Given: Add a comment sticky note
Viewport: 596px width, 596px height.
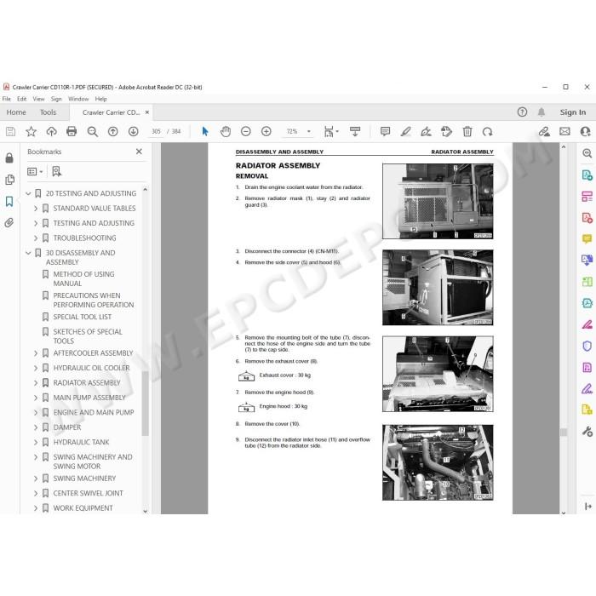Looking at the screenshot, I should coord(385,131).
